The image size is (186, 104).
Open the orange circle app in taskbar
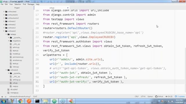click(29, 101)
